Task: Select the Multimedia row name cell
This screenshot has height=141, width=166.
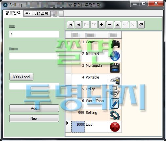Action: [97, 68]
